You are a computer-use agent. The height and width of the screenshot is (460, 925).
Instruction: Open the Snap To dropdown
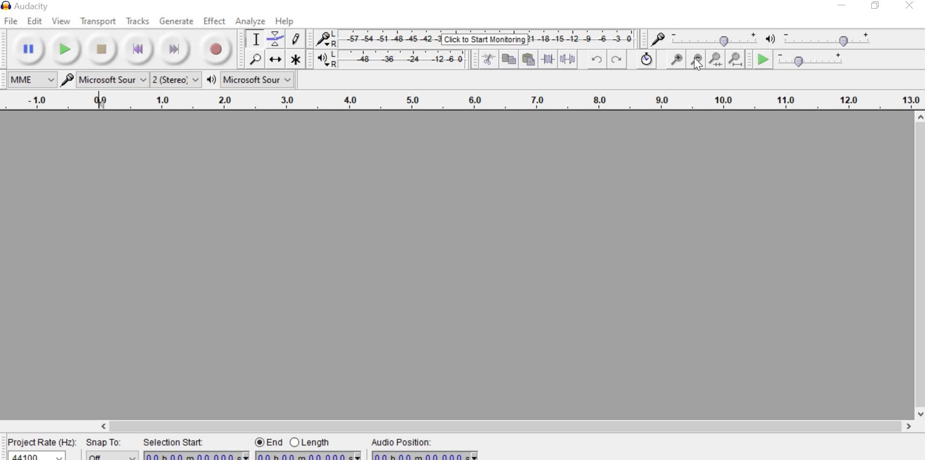(x=111, y=456)
